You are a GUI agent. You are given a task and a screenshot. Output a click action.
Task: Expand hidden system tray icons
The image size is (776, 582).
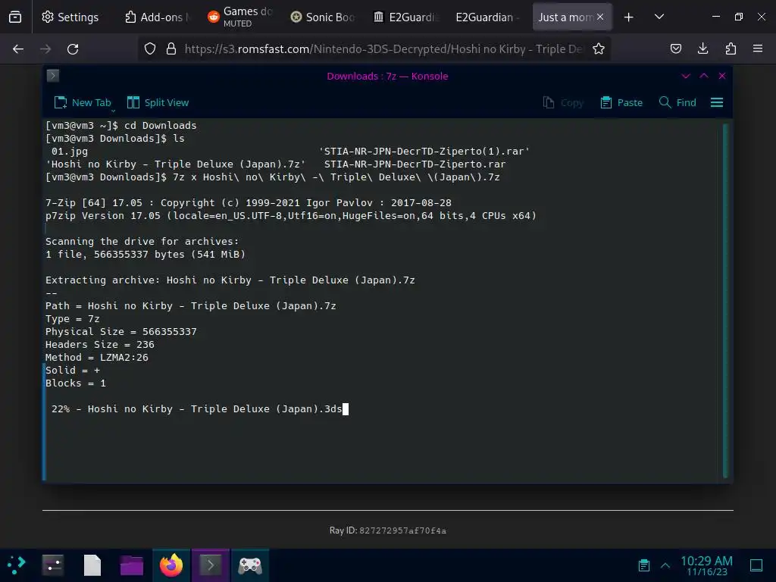665,565
